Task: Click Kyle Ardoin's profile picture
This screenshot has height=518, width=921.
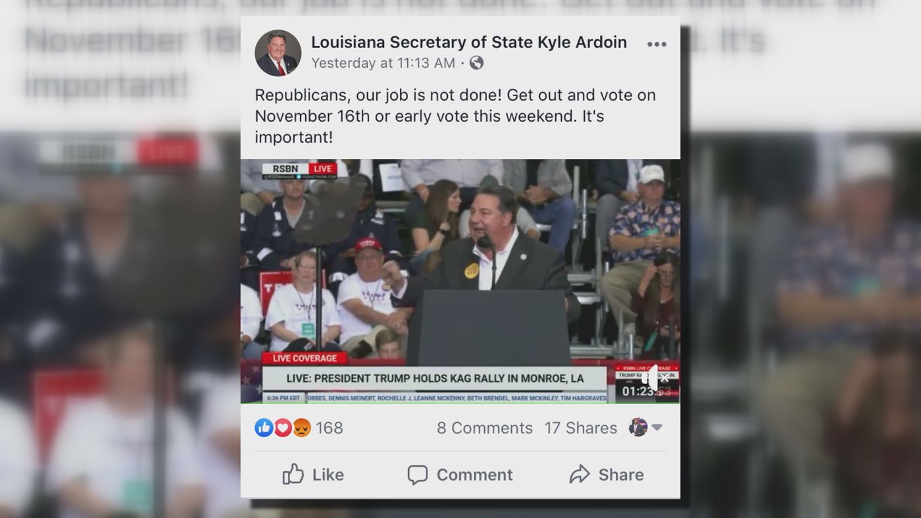Action: point(278,53)
